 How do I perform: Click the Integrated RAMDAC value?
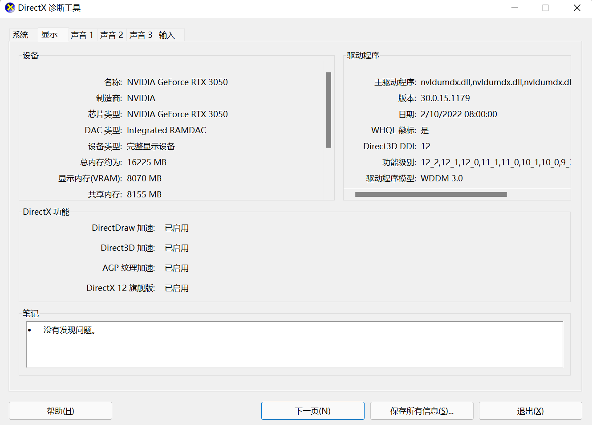(x=166, y=130)
